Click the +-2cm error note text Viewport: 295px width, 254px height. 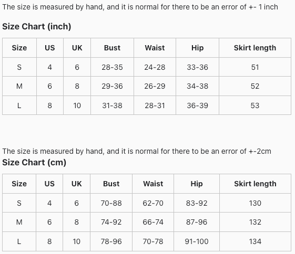pyautogui.click(x=260, y=151)
